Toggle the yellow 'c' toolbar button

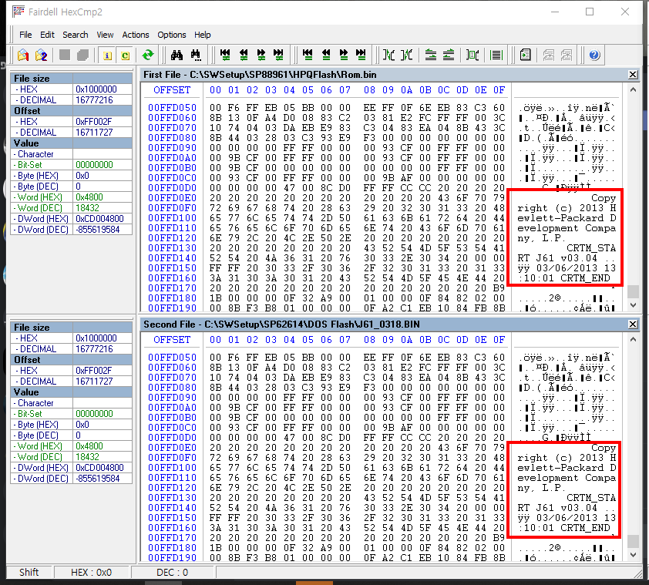[125, 55]
